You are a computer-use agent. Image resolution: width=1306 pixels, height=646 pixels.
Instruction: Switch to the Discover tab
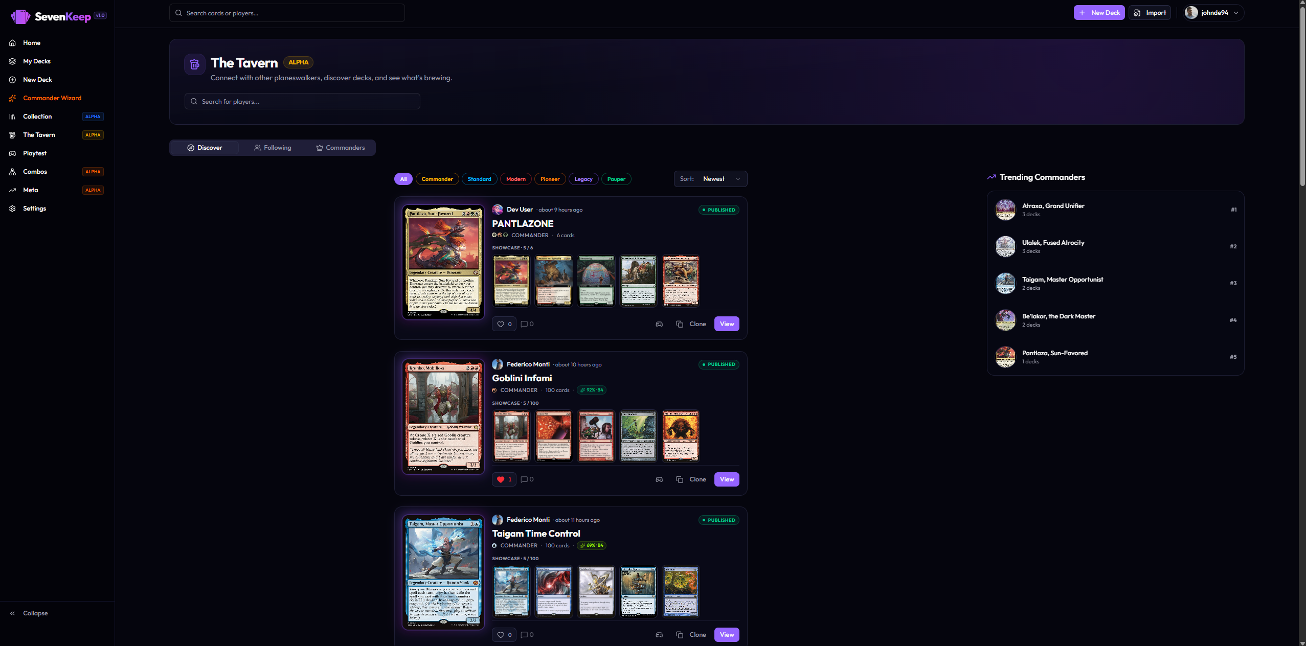205,148
